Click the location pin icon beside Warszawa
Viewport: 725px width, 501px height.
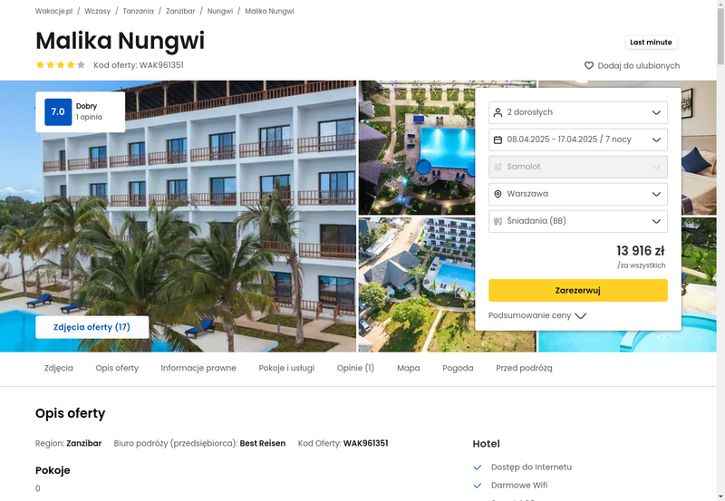pyautogui.click(x=498, y=194)
